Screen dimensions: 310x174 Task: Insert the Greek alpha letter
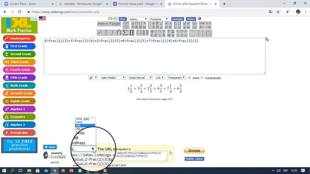point(152,31)
